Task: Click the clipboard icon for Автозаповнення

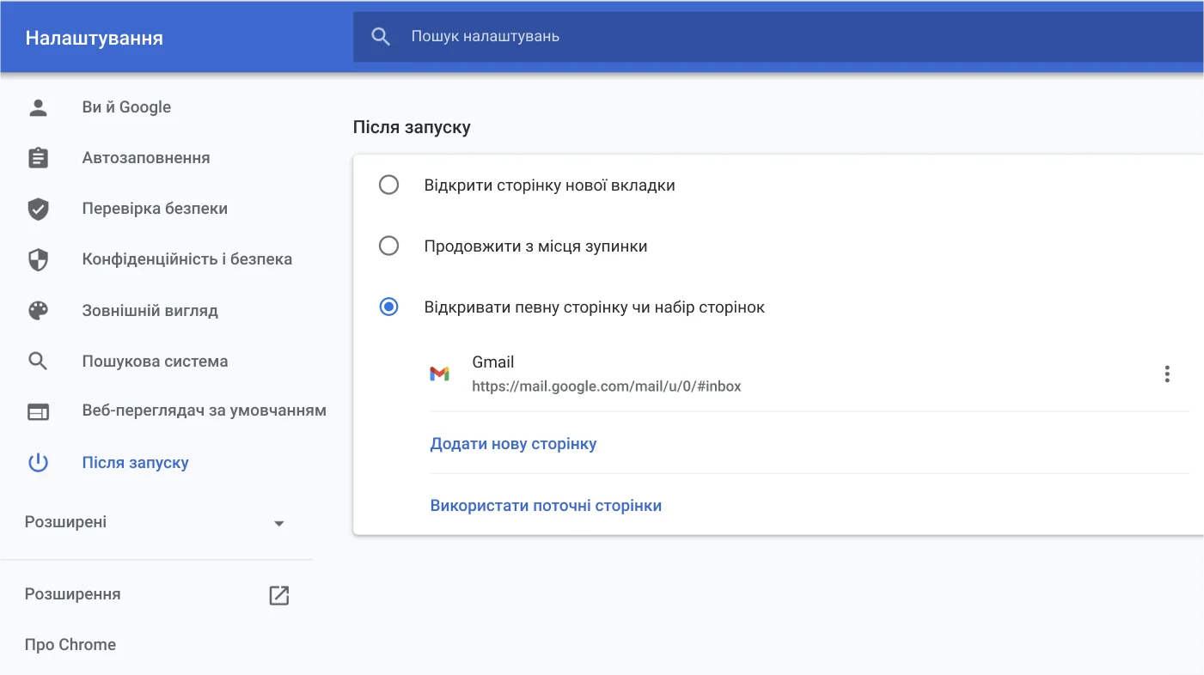Action: pyautogui.click(x=38, y=158)
